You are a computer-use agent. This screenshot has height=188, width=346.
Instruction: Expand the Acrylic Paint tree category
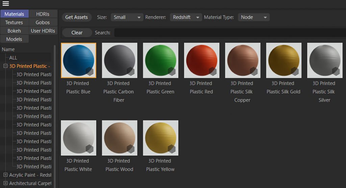[5, 175]
